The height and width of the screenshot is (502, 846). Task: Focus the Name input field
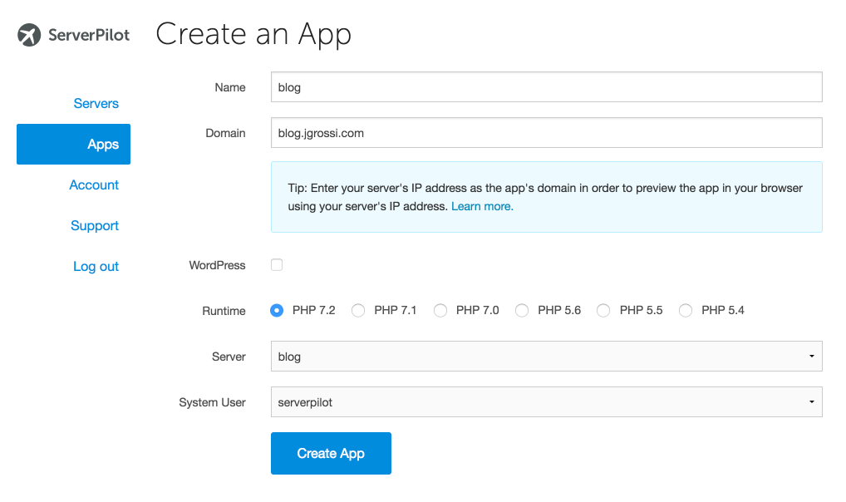(x=547, y=87)
